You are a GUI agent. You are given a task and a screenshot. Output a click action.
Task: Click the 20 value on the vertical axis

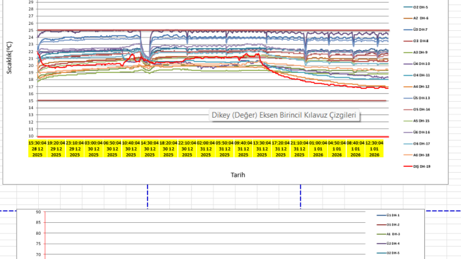coord(31,66)
